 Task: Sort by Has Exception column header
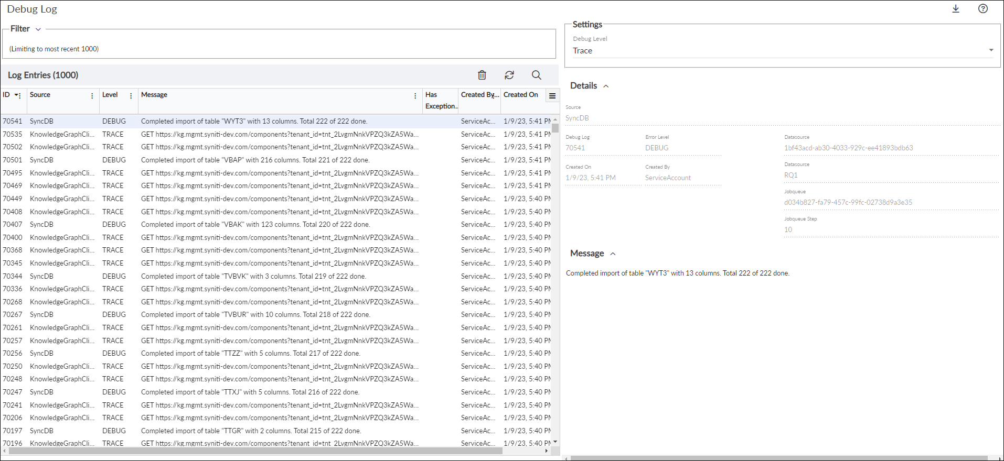(441, 101)
